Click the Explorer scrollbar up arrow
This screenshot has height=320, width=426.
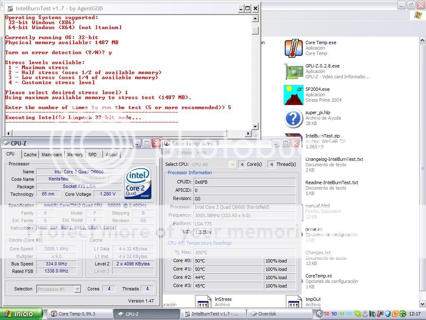coord(423,40)
